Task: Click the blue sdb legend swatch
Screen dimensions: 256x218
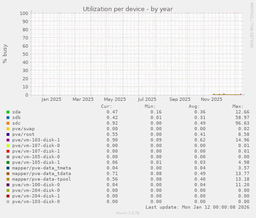Action: tap(8, 118)
